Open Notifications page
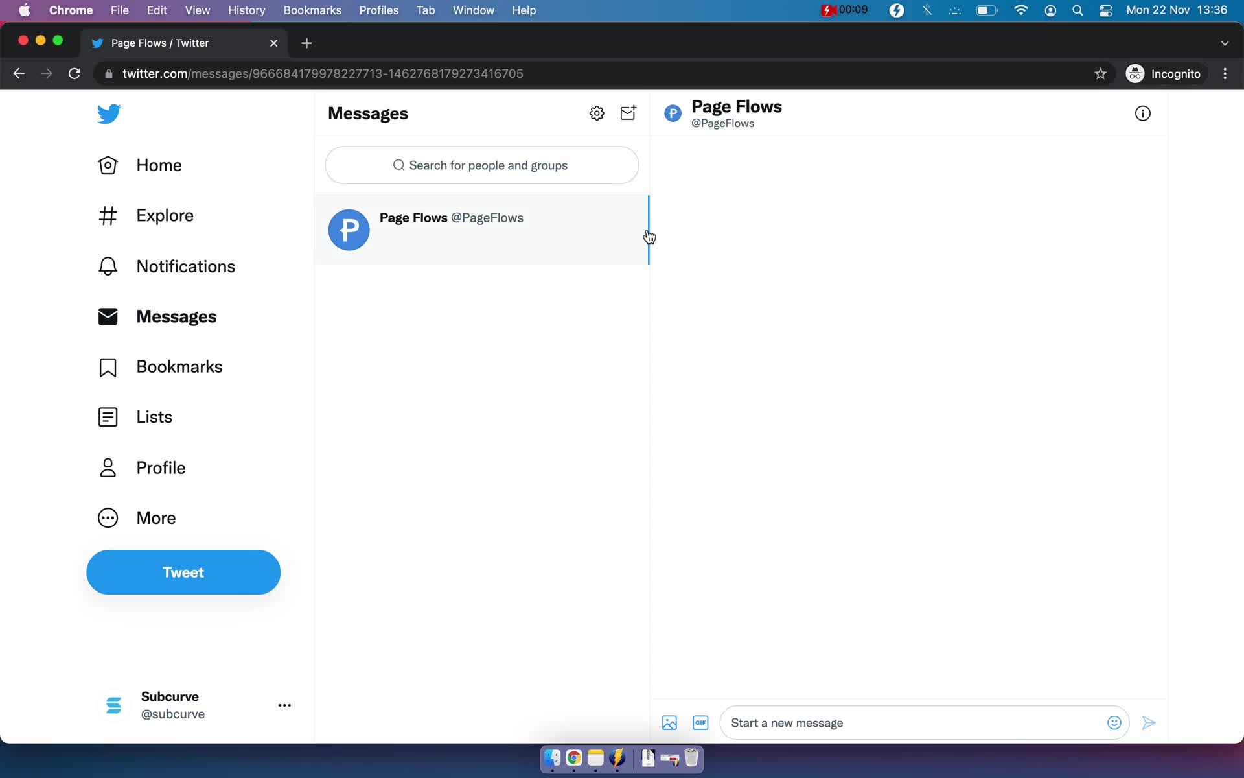This screenshot has width=1244, height=778. coord(185,266)
